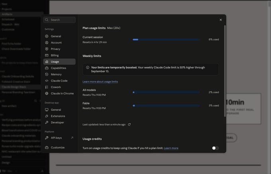Viewport: 271px width, 174px height.
Task: Select Cowork in the sidebar
Action: [x=59, y=87]
